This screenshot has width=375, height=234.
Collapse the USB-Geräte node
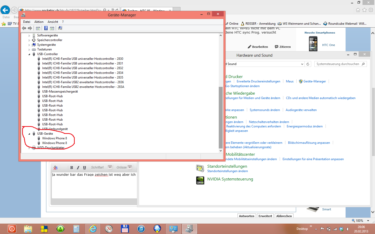(x=29, y=134)
